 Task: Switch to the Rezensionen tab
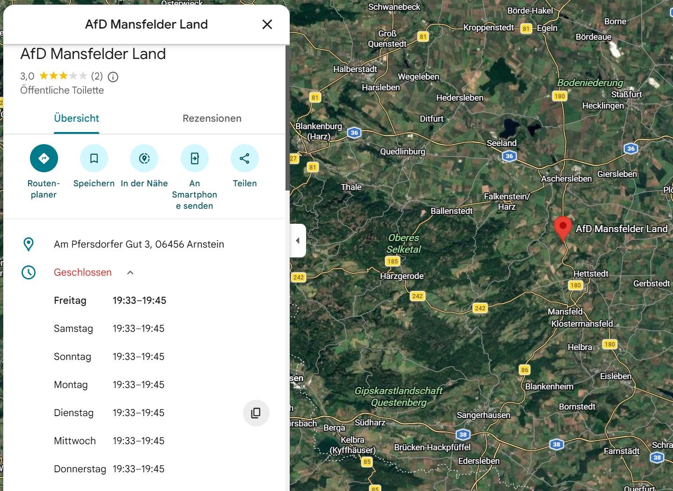[212, 118]
